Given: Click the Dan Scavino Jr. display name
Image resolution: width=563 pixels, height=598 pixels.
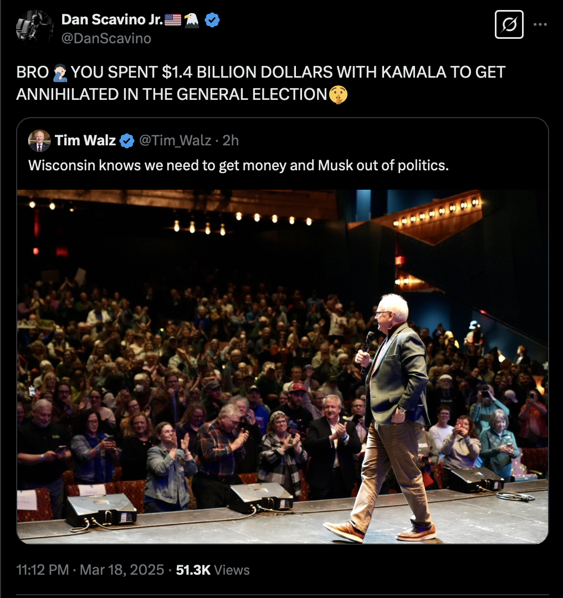Looking at the screenshot, I should [x=112, y=19].
